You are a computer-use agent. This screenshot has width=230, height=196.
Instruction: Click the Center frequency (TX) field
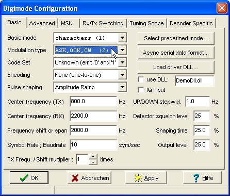[x=93, y=102]
